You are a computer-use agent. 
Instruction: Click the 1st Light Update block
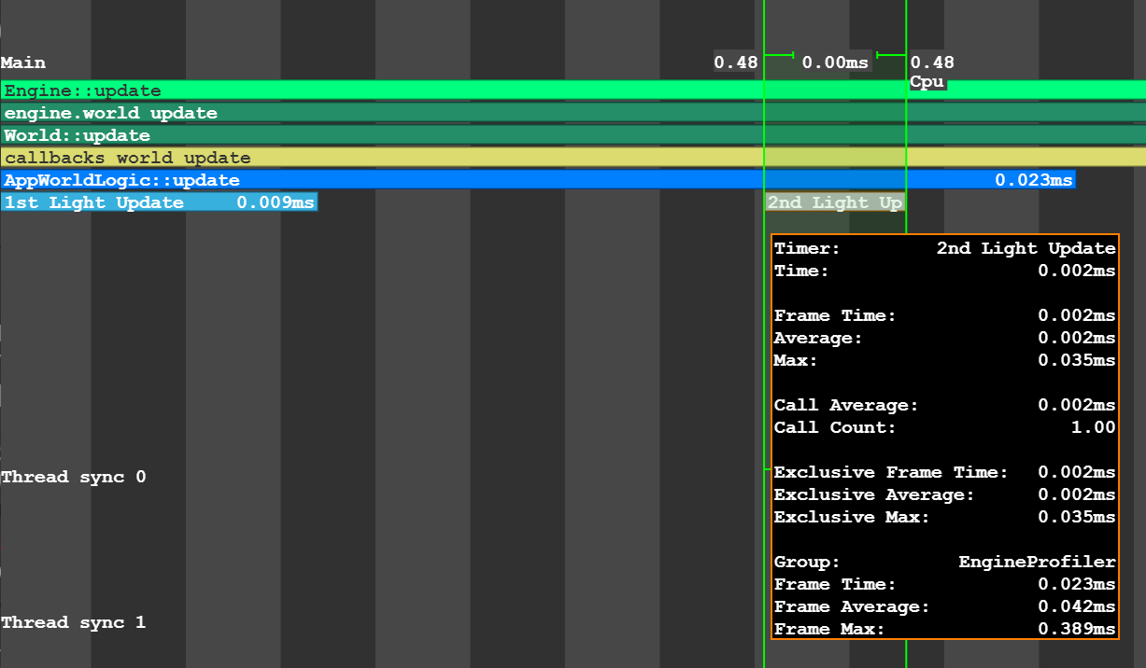pos(93,202)
